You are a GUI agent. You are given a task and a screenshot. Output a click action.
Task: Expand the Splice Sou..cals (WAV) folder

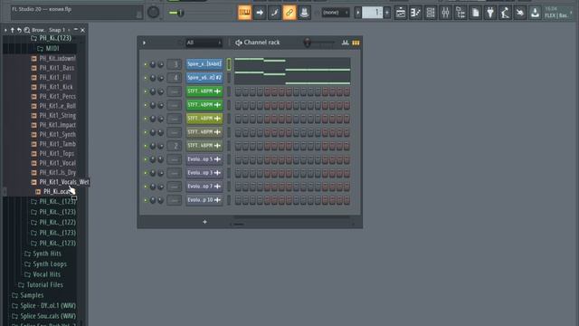[43, 316]
